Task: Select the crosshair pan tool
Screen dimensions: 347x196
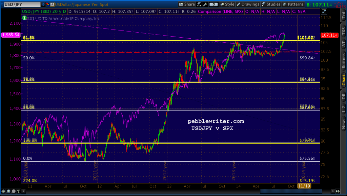Action: pos(3,191)
